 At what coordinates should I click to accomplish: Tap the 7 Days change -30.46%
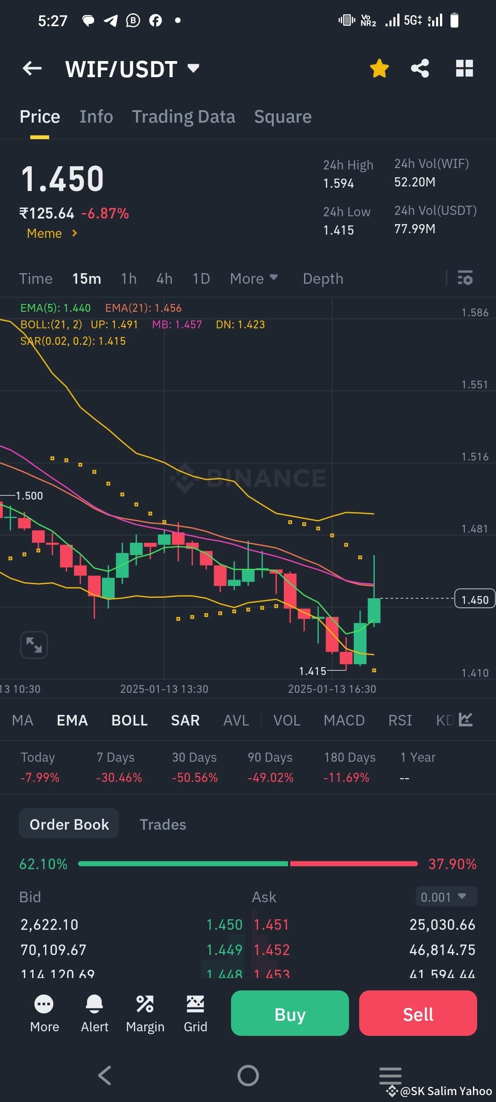[119, 777]
